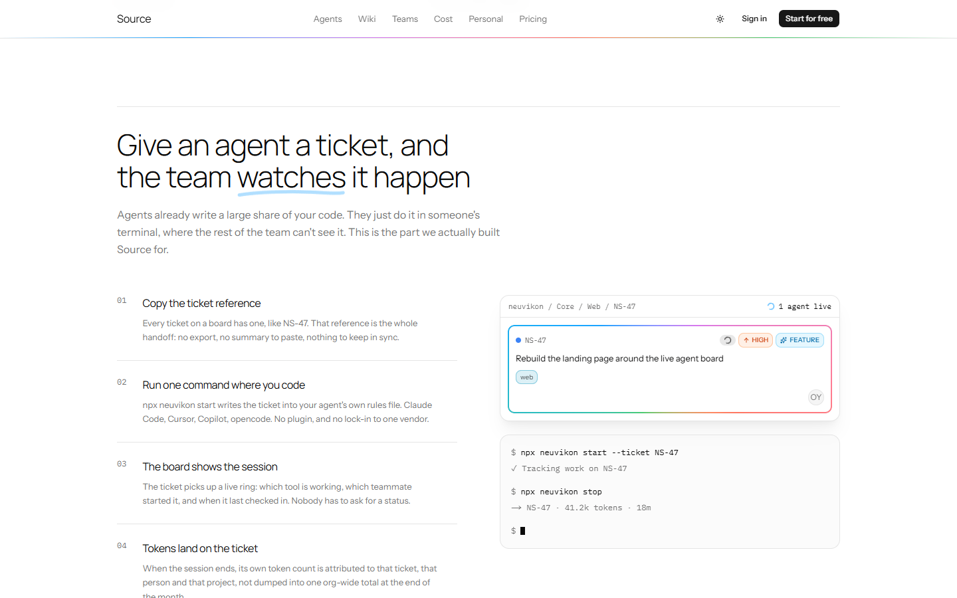957x598 pixels.
Task: Click step "Tokens land on the ticket"
Action: coord(200,549)
